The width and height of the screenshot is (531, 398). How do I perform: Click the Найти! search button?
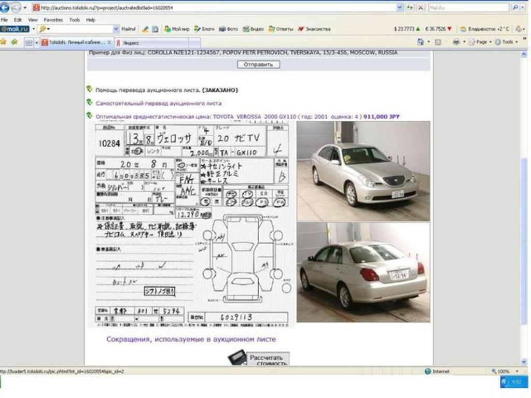tap(129, 29)
